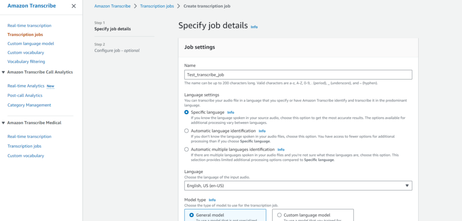The width and height of the screenshot is (462, 221).
Task: Open the Language dropdown arrow
Action: coord(407,186)
